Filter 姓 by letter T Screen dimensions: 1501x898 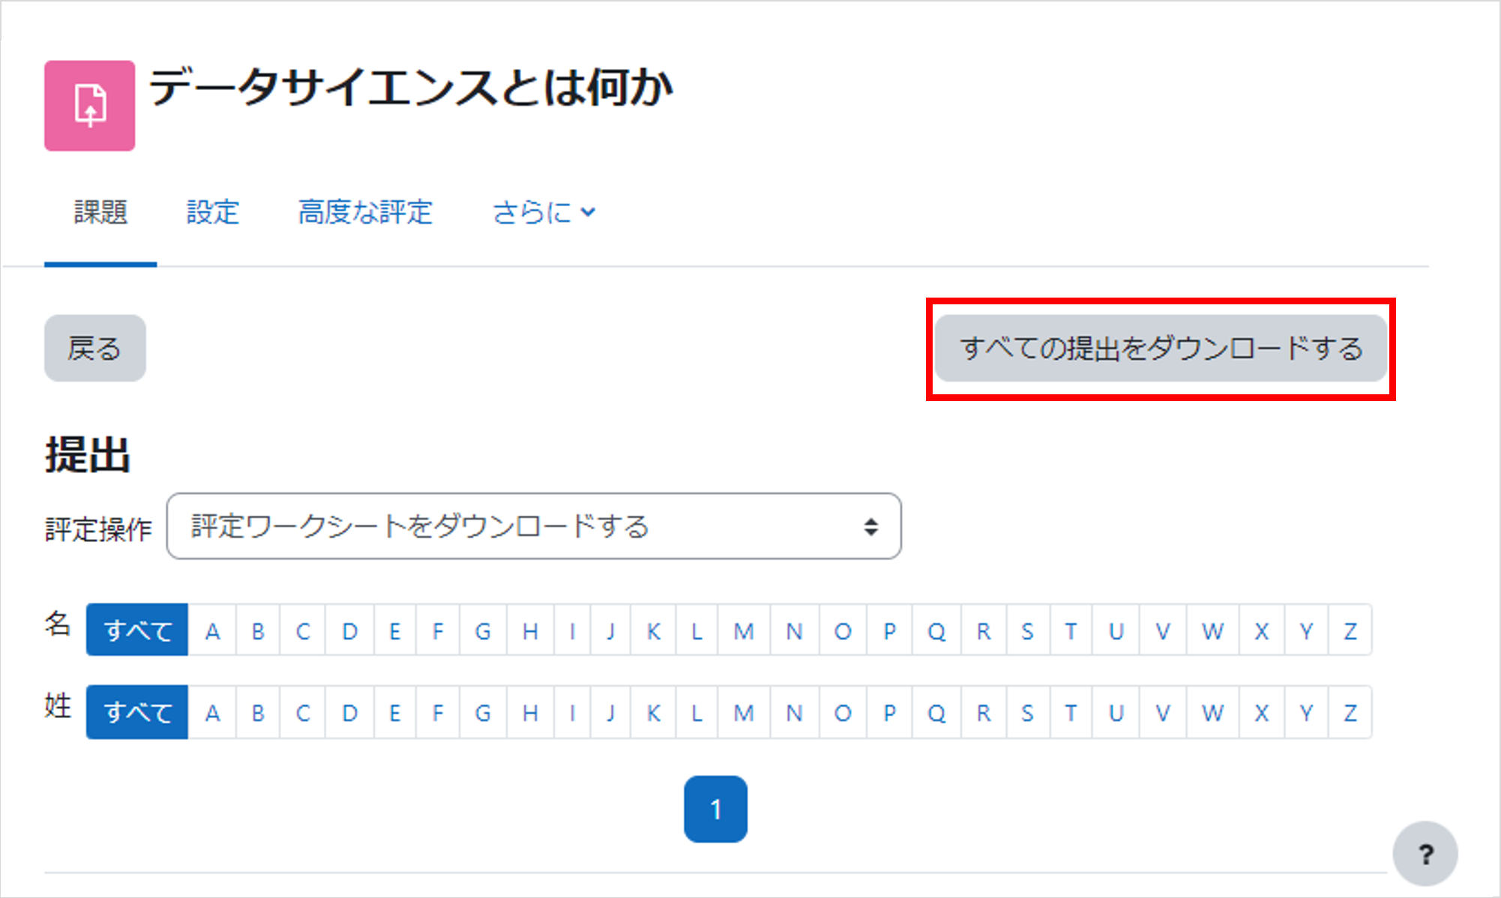point(1071,711)
